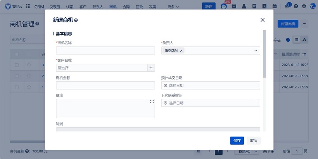This screenshot has height=159, width=318.
Task: Go to the 发票 tab
Action: 152,7
